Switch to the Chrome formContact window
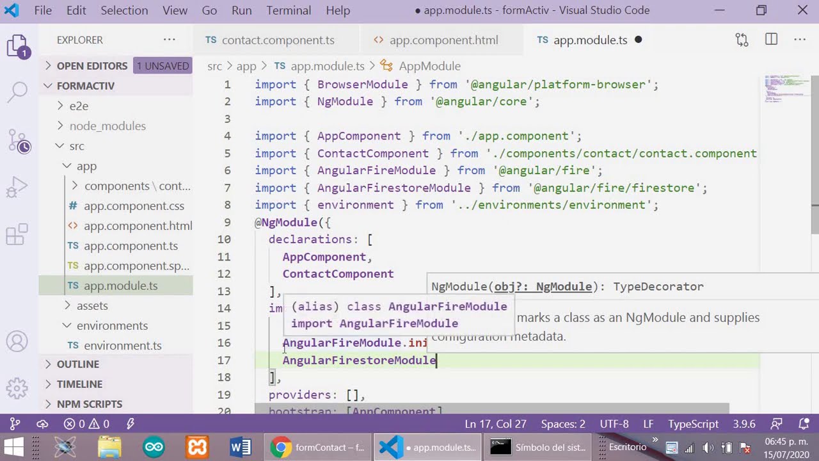 click(x=317, y=447)
